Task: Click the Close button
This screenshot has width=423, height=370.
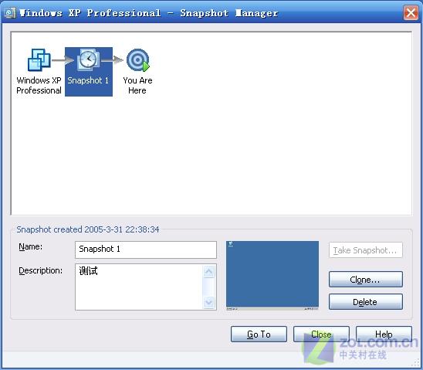Action: pos(321,334)
